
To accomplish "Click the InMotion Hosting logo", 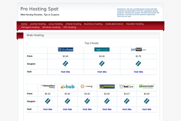I will click(48, 87).
